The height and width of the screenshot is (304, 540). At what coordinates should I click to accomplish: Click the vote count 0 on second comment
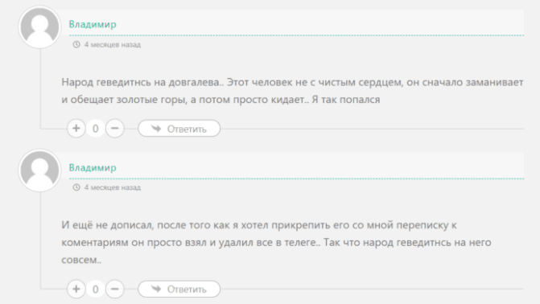tap(96, 290)
